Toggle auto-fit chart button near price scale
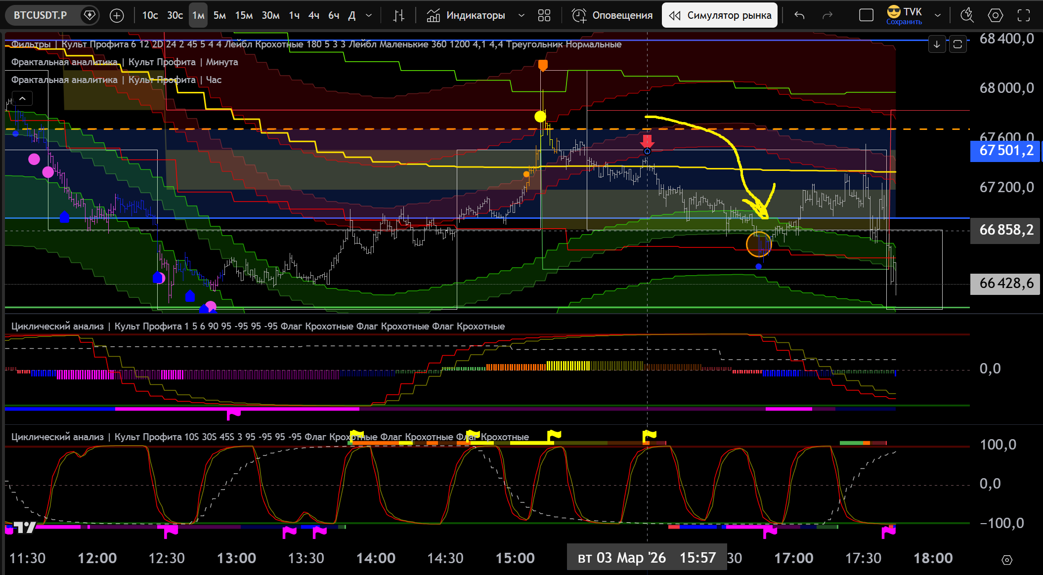 [x=957, y=44]
